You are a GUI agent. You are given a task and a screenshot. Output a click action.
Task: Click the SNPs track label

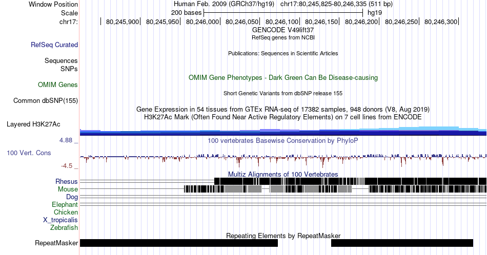(69, 69)
